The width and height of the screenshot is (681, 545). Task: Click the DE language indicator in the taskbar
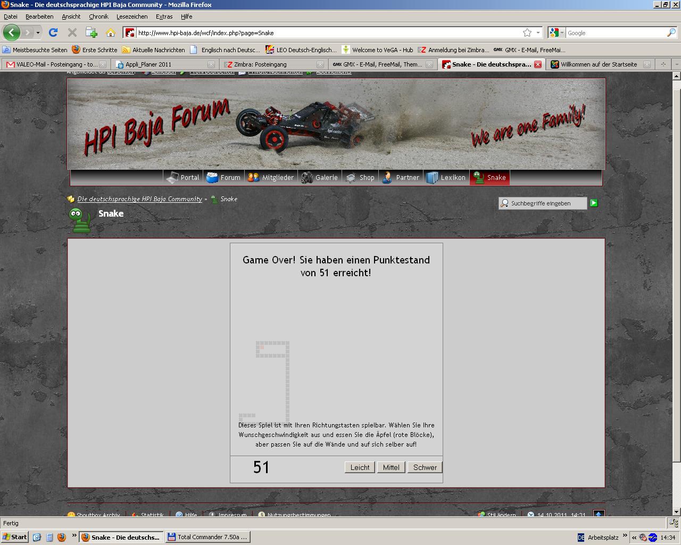(x=581, y=538)
